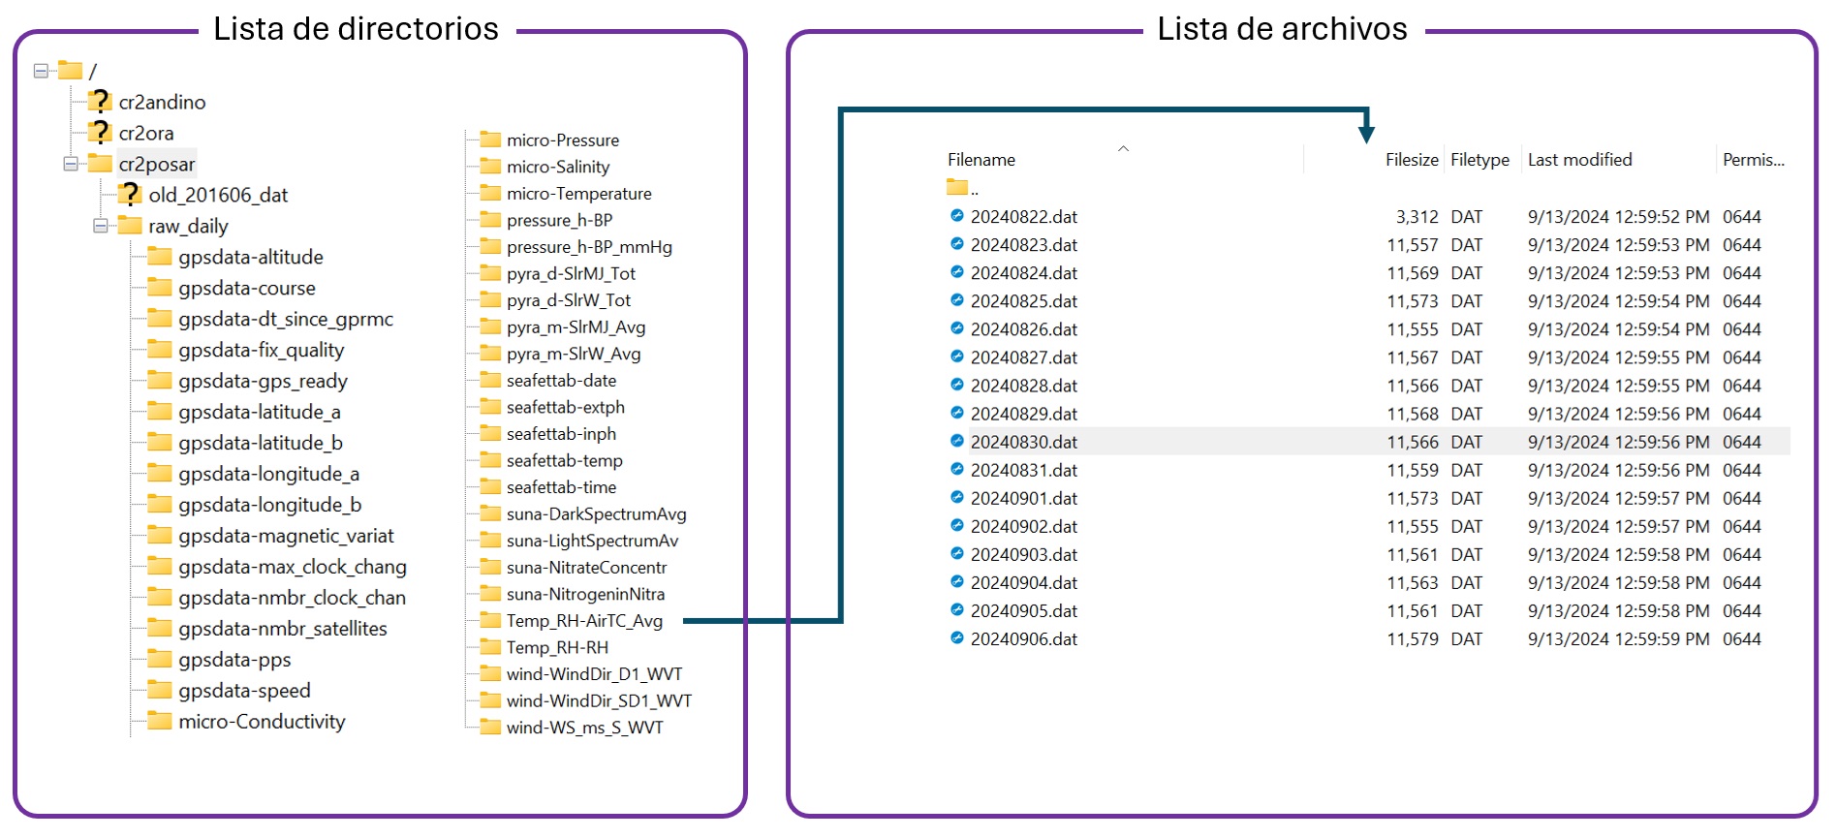Screen dimensions: 1837x838
Task: Click the Filetype column header
Action: tap(1479, 160)
